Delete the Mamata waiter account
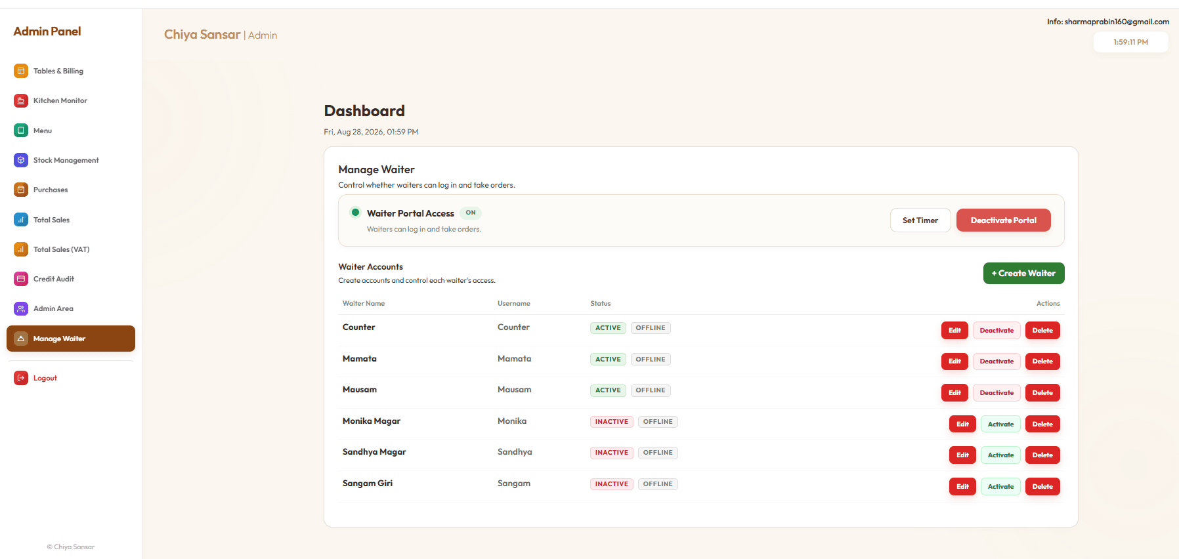 (1042, 362)
